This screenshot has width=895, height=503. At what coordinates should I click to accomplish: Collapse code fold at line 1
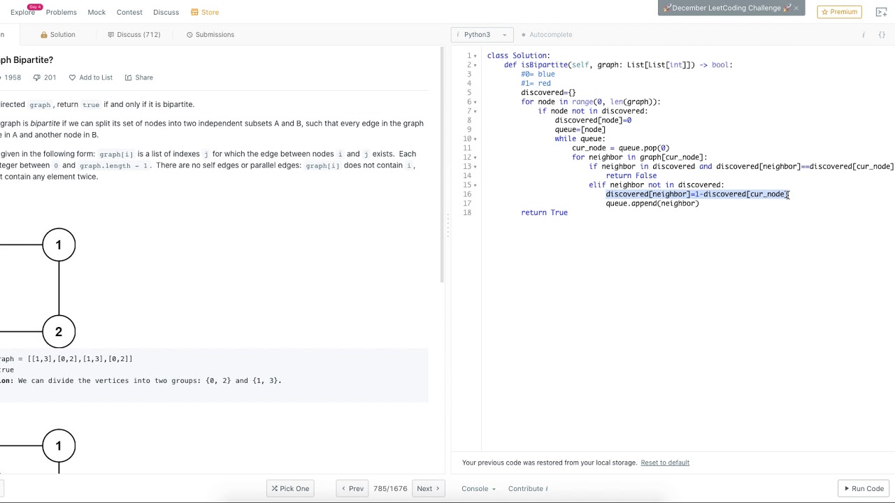point(475,56)
